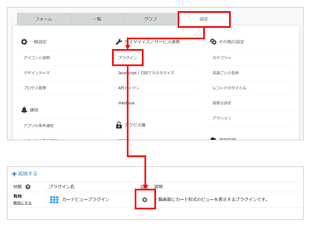This screenshot has width=312, height=229.
Task: Open the plugin settings gear icon
Action: pyautogui.click(x=145, y=200)
